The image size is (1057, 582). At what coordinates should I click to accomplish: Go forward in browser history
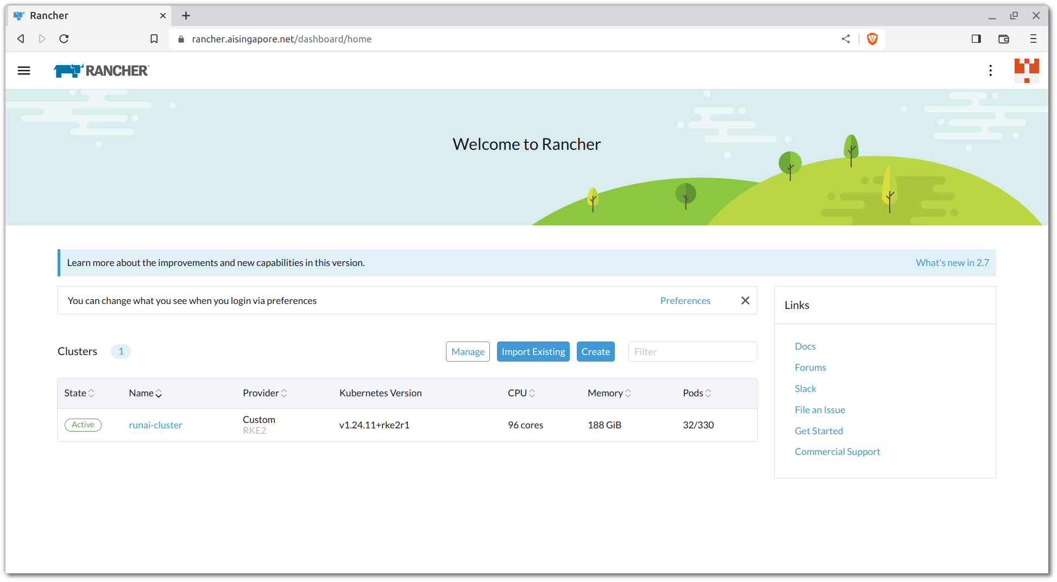42,39
